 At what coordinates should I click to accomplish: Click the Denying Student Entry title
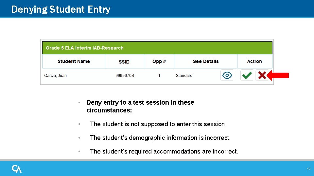[61, 9]
